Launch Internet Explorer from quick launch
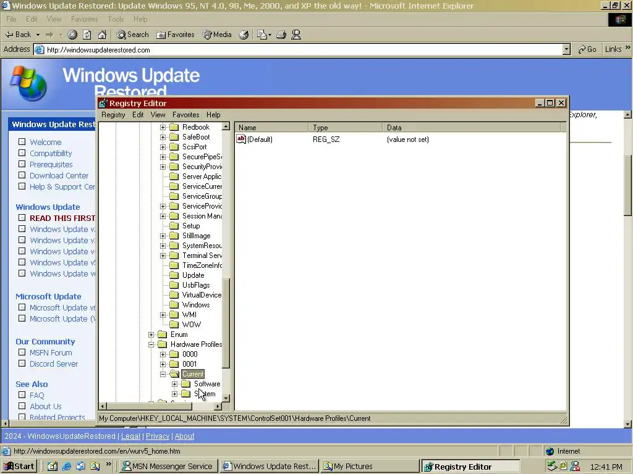Viewport: 633px width, 474px height. (67, 467)
